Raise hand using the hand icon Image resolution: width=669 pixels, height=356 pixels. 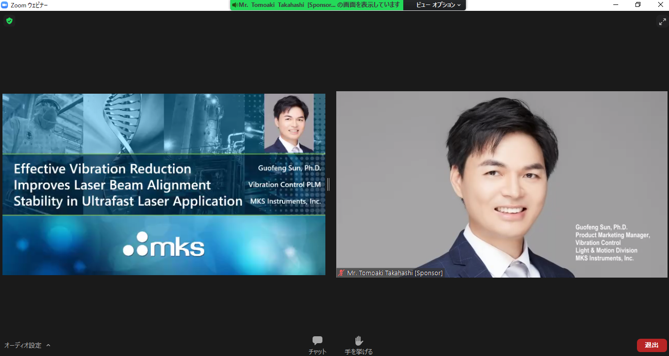pyautogui.click(x=359, y=341)
